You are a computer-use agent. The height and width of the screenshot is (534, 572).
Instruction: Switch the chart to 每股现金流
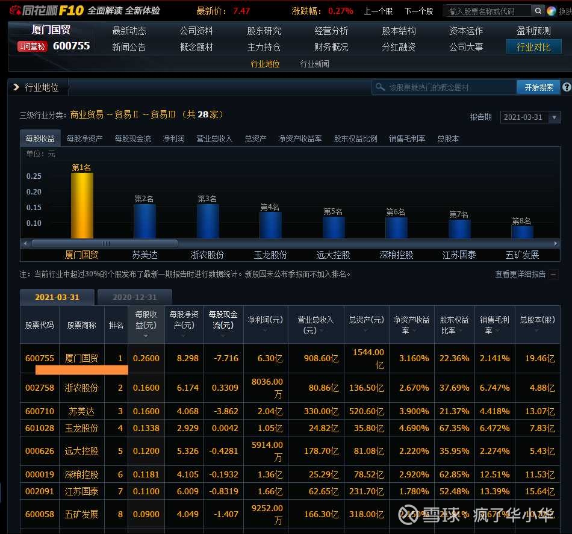click(x=133, y=138)
